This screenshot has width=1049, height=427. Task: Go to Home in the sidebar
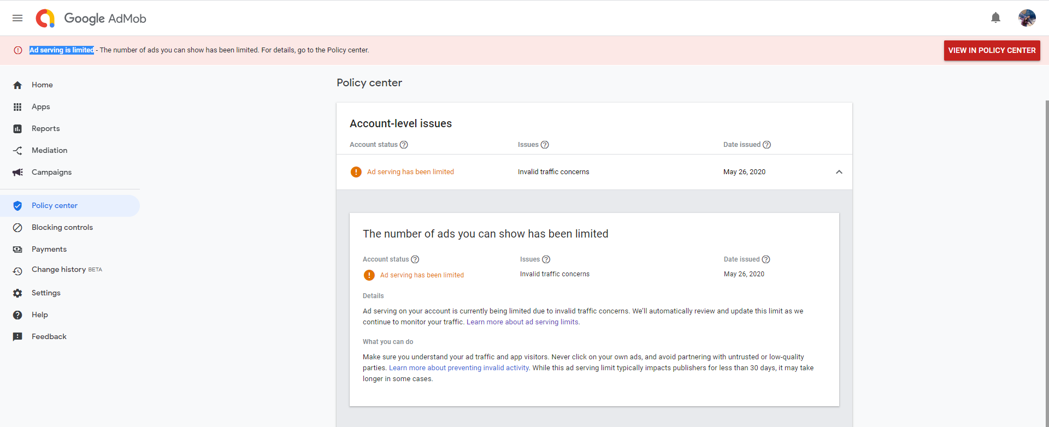coord(70,85)
